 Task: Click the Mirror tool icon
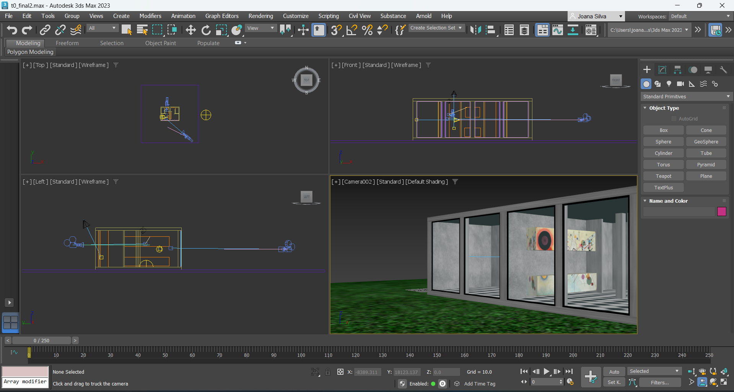tap(475, 30)
